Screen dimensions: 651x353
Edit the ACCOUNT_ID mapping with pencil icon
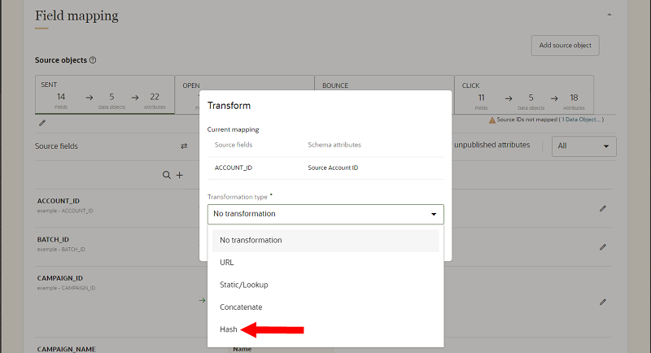click(603, 208)
